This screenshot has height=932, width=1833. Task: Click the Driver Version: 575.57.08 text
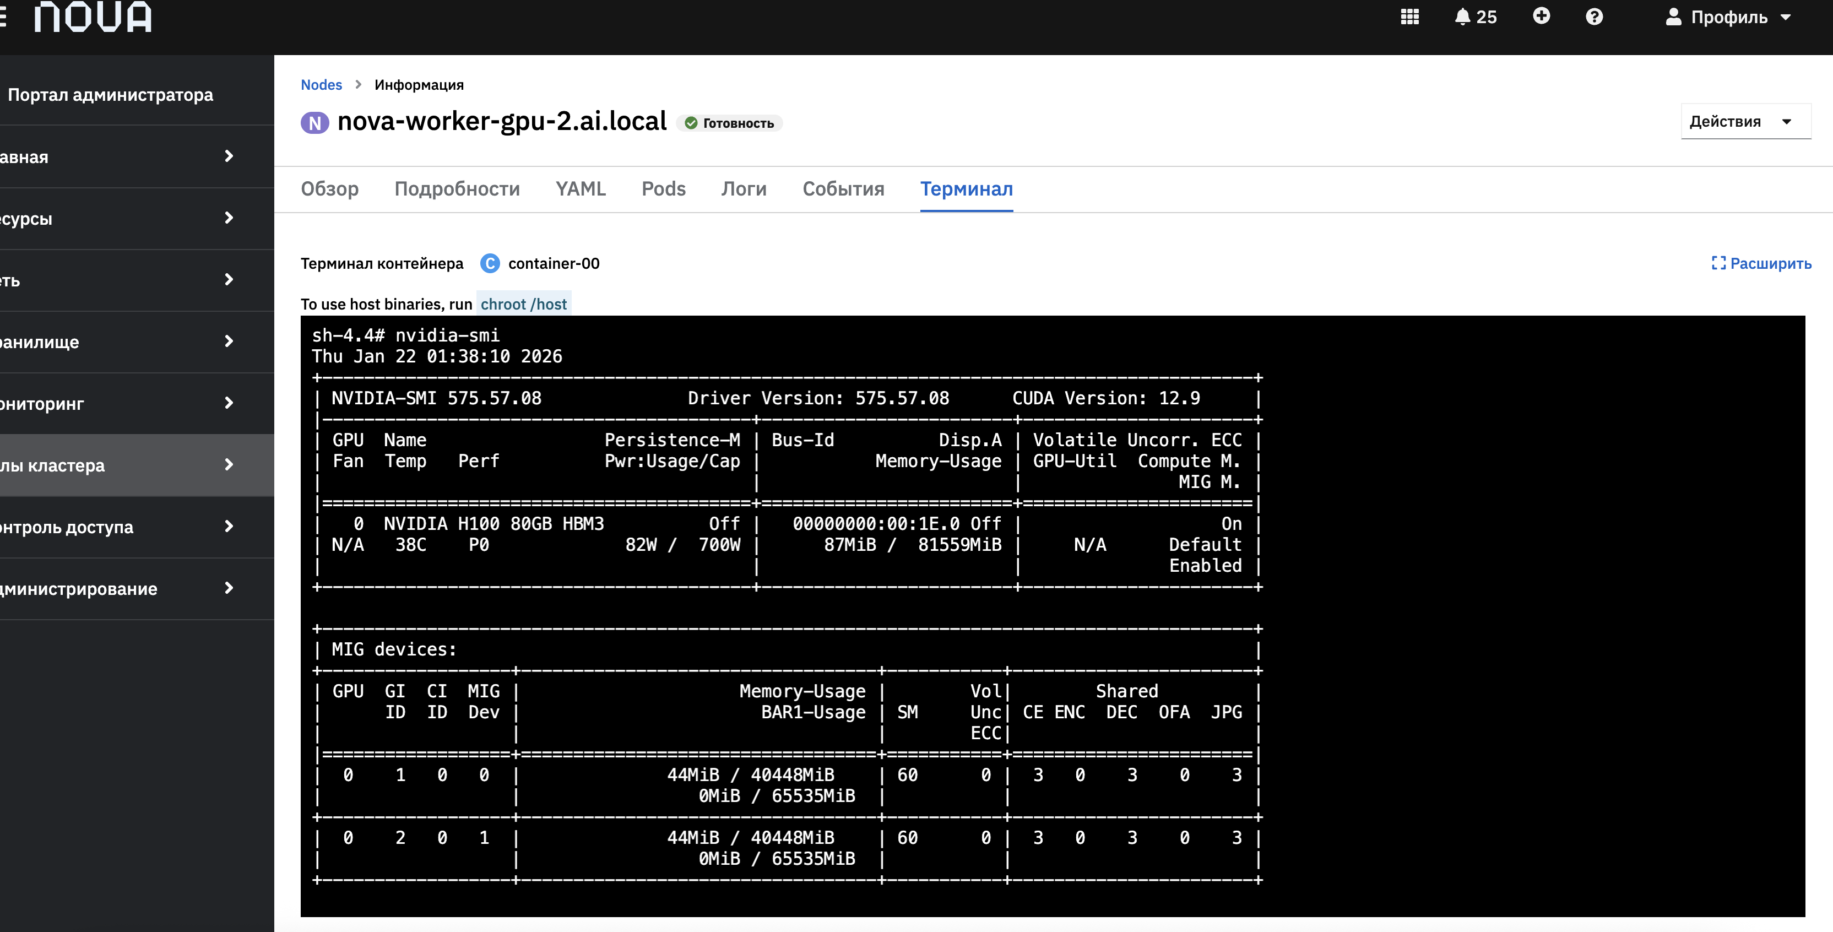click(818, 398)
